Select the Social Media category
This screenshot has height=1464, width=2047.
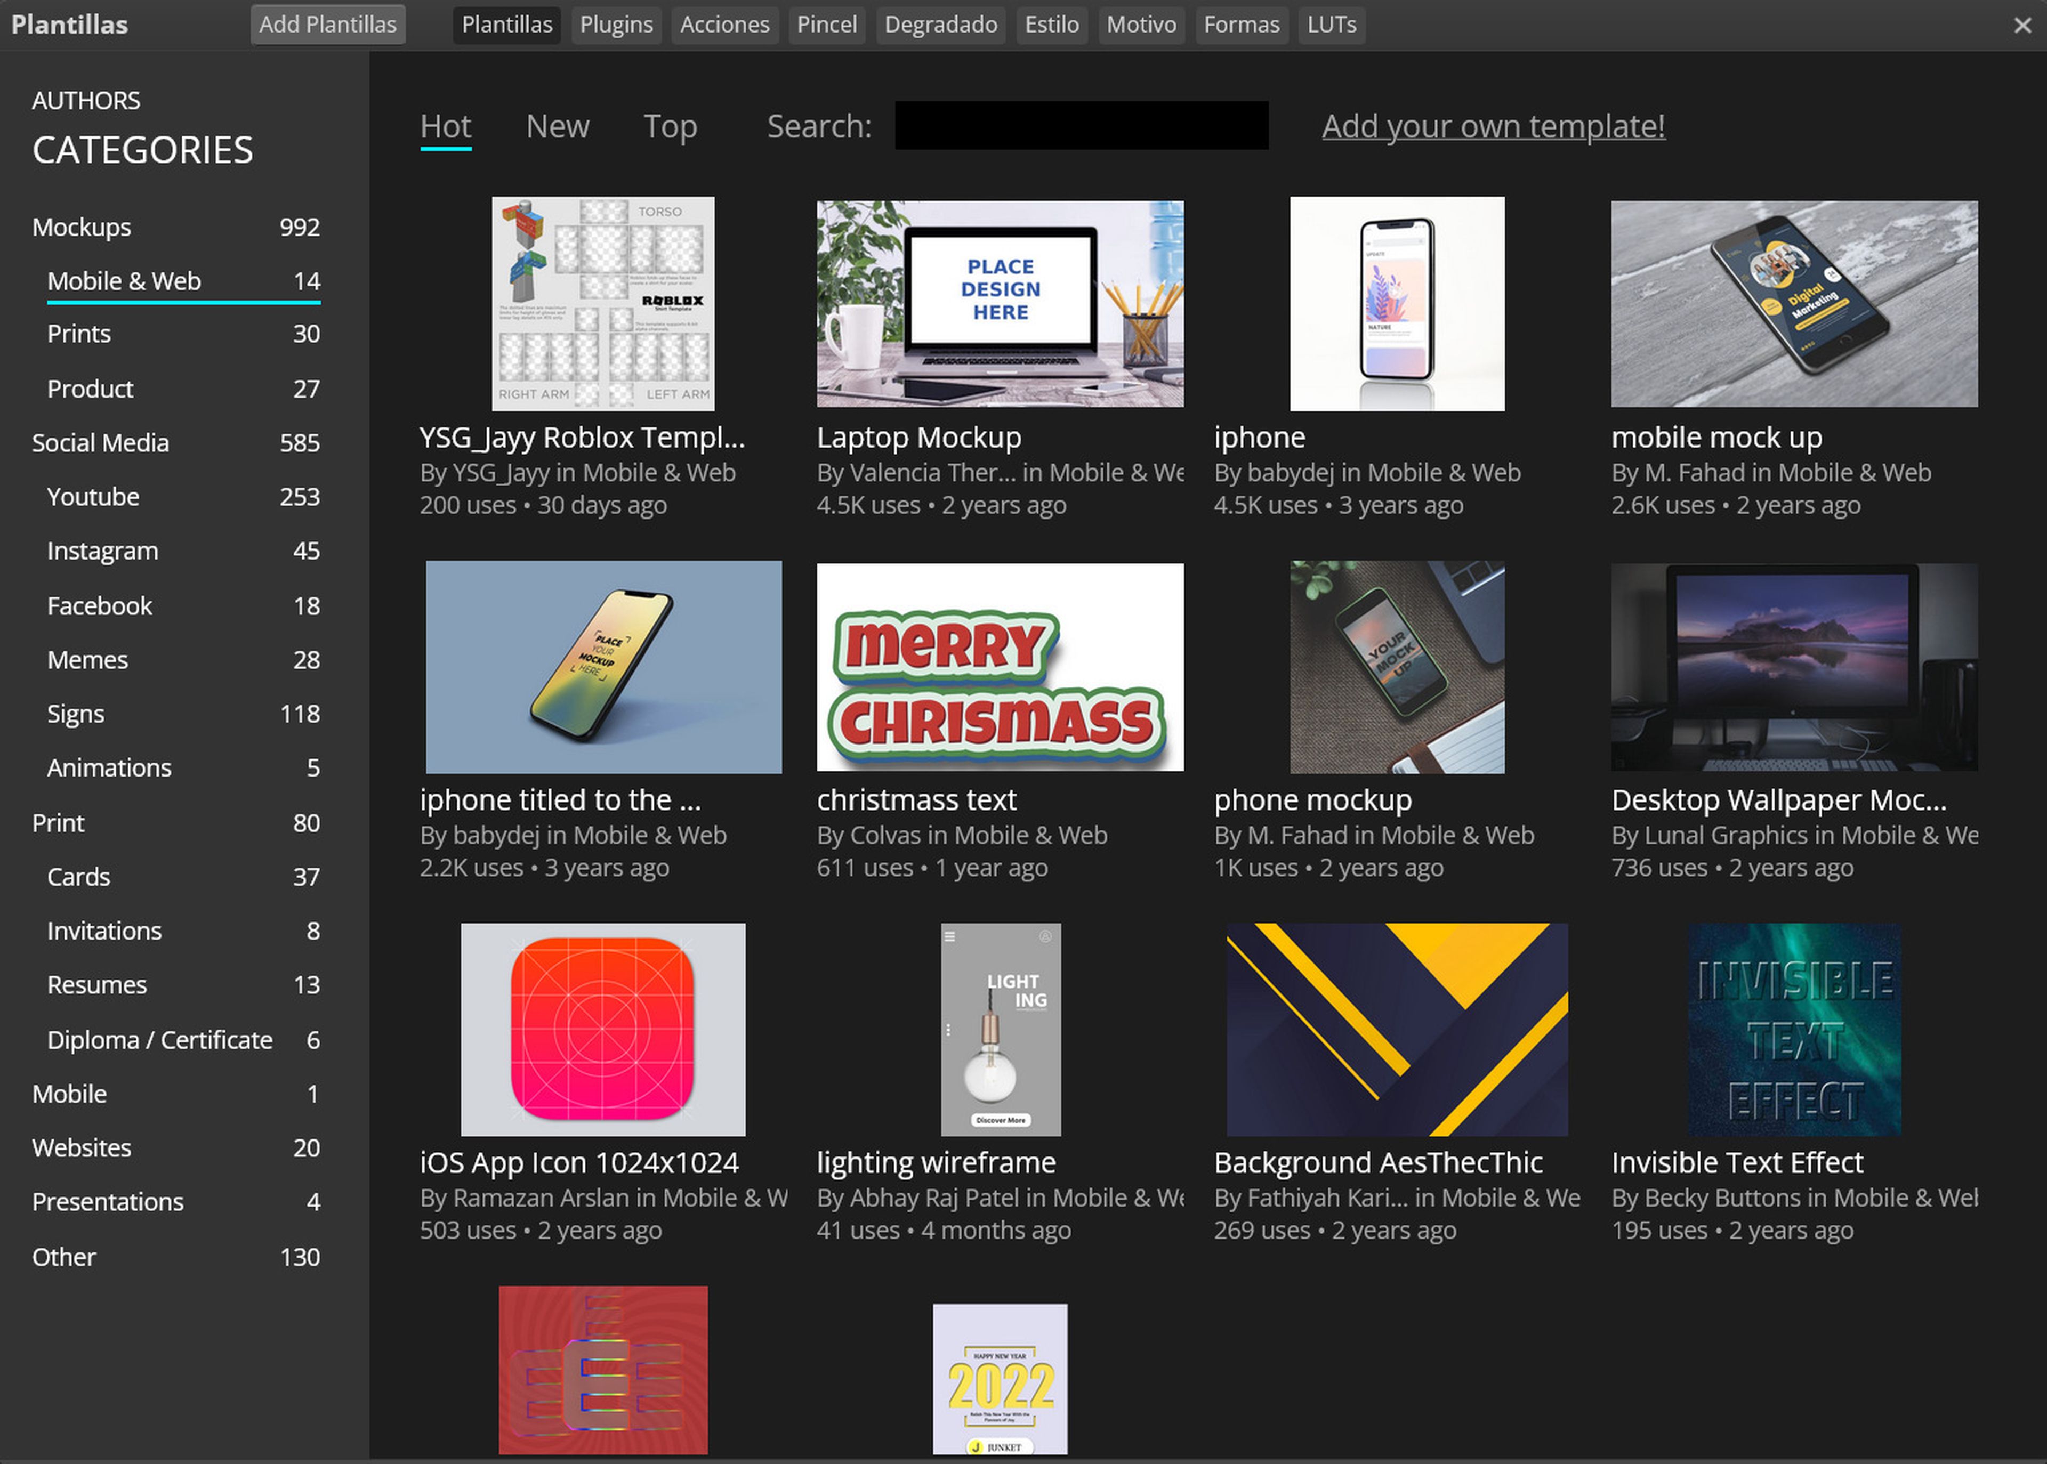coord(101,443)
